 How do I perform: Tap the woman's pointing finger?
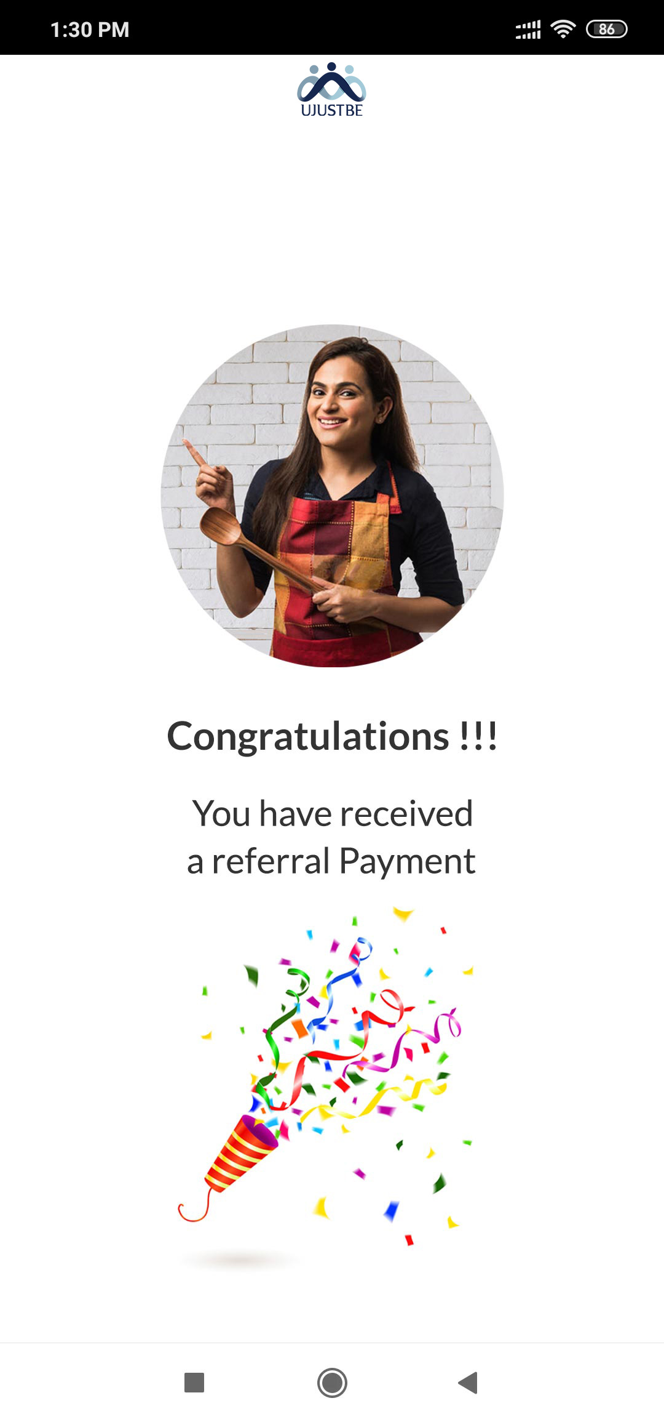(194, 452)
